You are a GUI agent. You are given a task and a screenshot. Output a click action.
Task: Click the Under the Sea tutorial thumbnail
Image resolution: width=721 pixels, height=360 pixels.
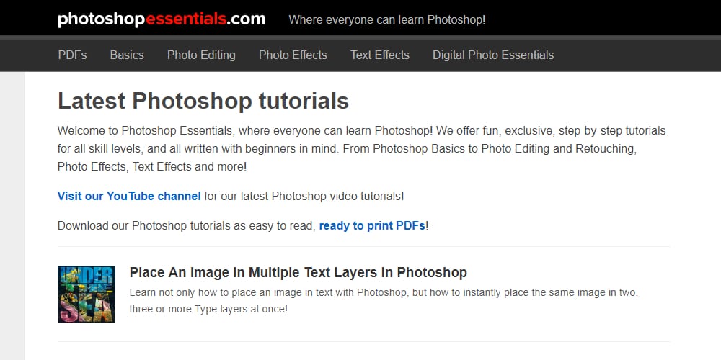click(x=87, y=294)
